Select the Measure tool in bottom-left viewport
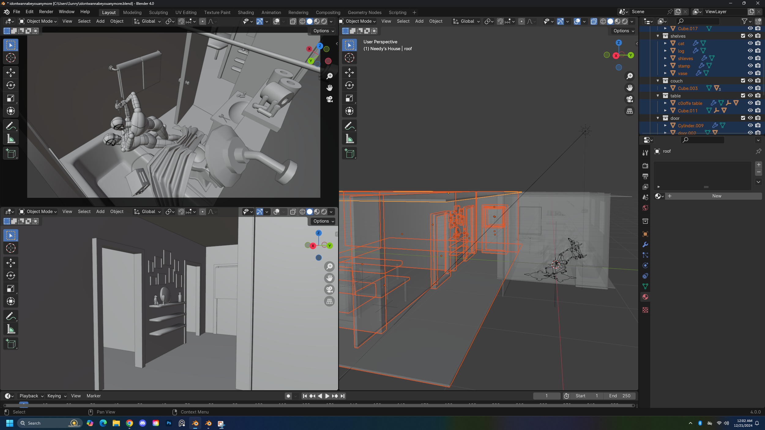The height and width of the screenshot is (430, 765). (11, 329)
